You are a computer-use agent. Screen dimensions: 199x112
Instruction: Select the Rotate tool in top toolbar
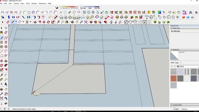point(49,22)
